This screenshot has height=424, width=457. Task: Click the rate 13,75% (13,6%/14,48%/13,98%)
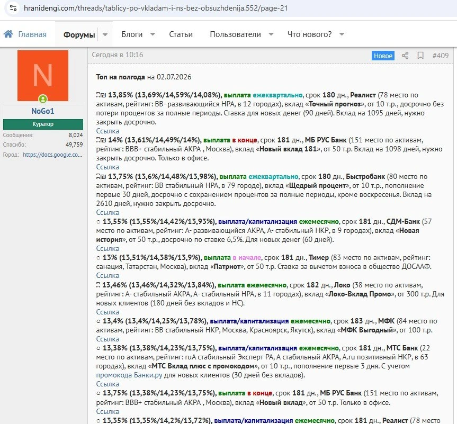pos(163,177)
